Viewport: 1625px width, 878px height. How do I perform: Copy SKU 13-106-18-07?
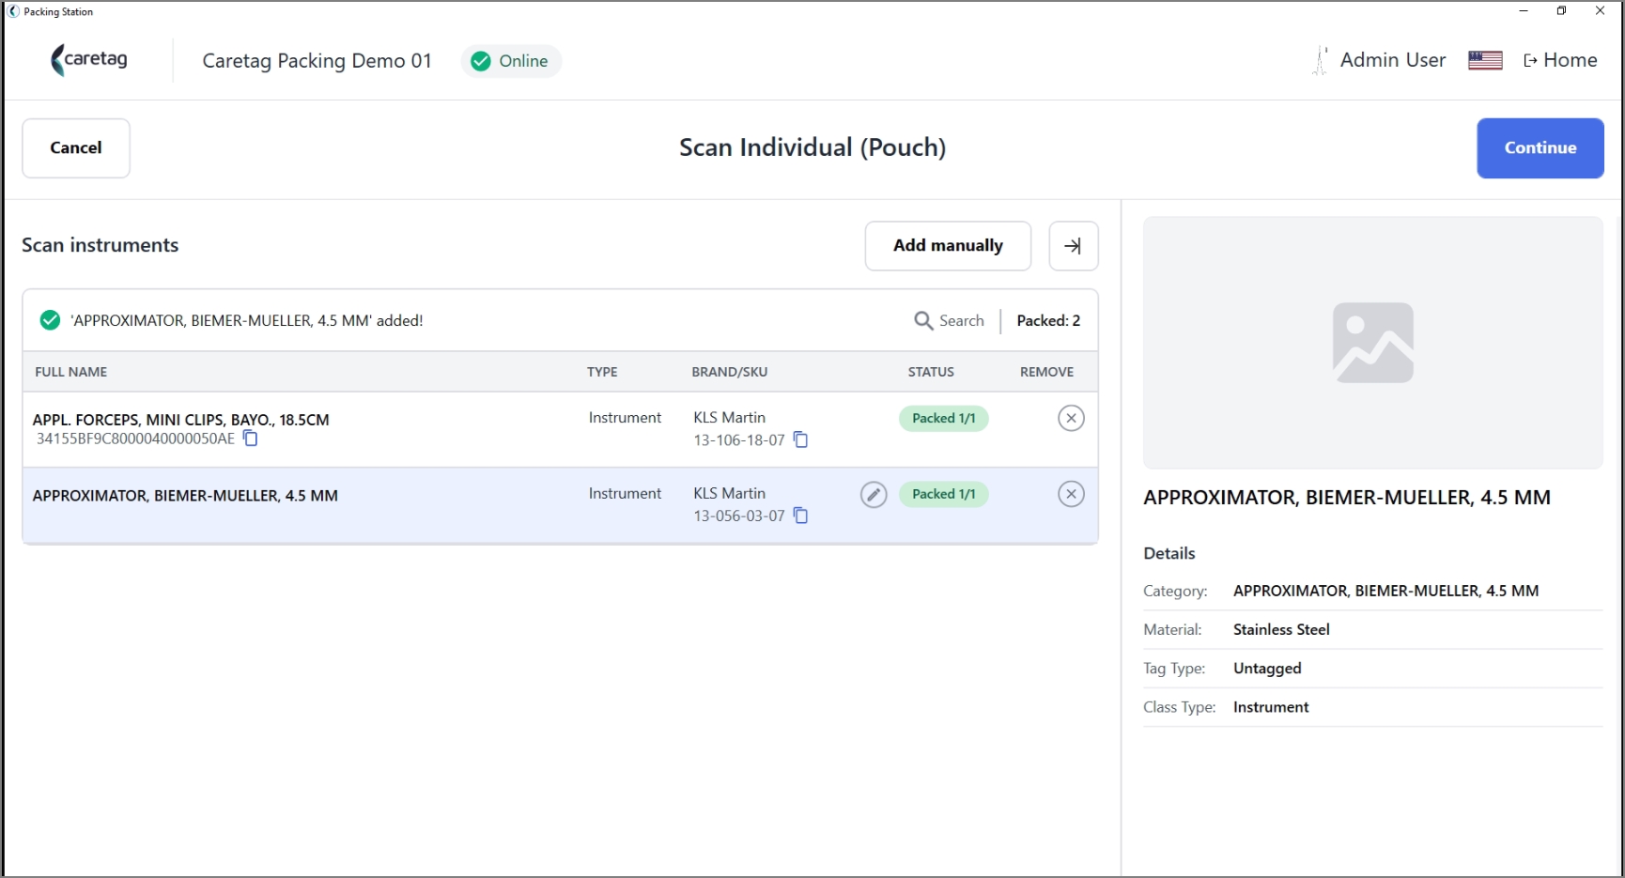click(x=800, y=439)
